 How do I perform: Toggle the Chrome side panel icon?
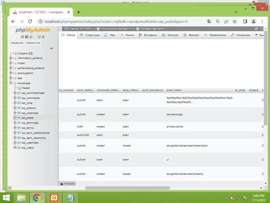(245, 21)
